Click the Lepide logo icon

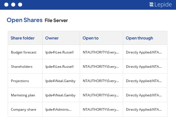(152, 5)
